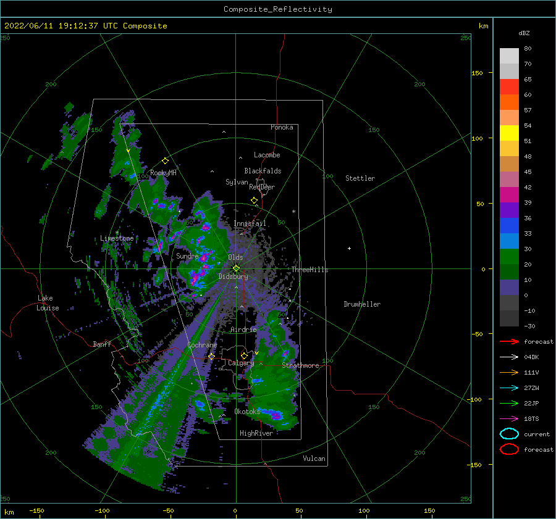Click the ThreeHills label
Viewport: 556px width, 519px height.
[x=310, y=270]
